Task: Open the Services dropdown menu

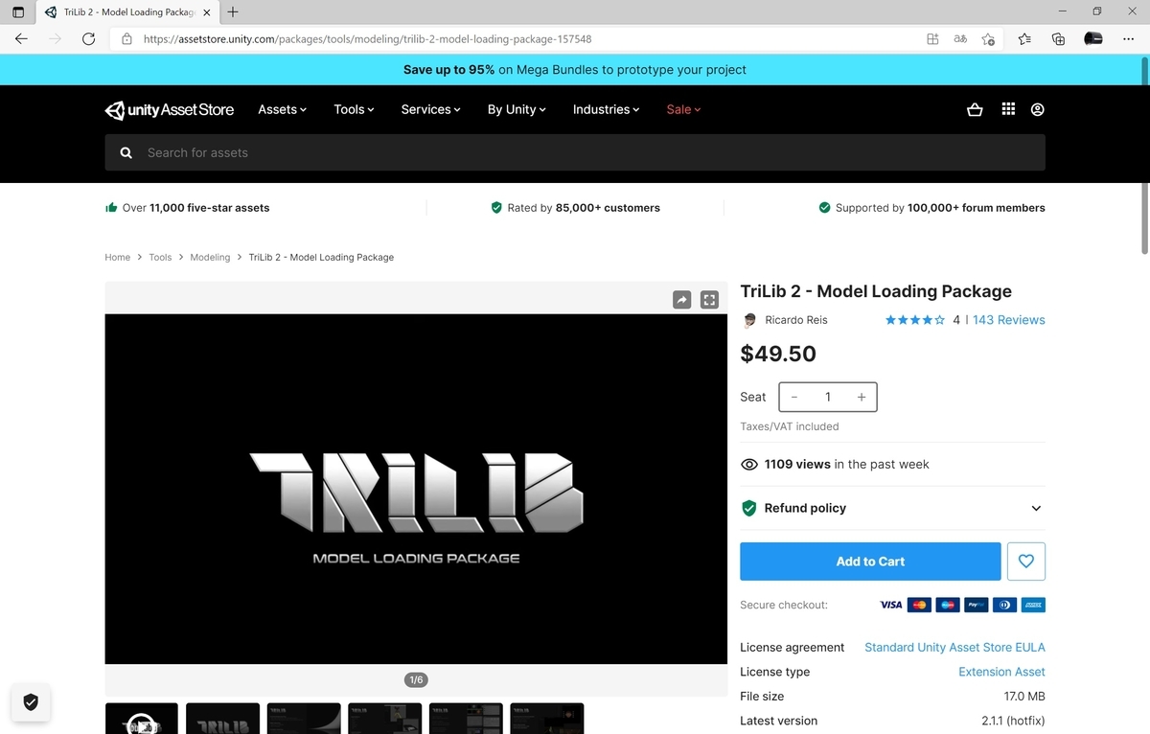Action: point(430,109)
